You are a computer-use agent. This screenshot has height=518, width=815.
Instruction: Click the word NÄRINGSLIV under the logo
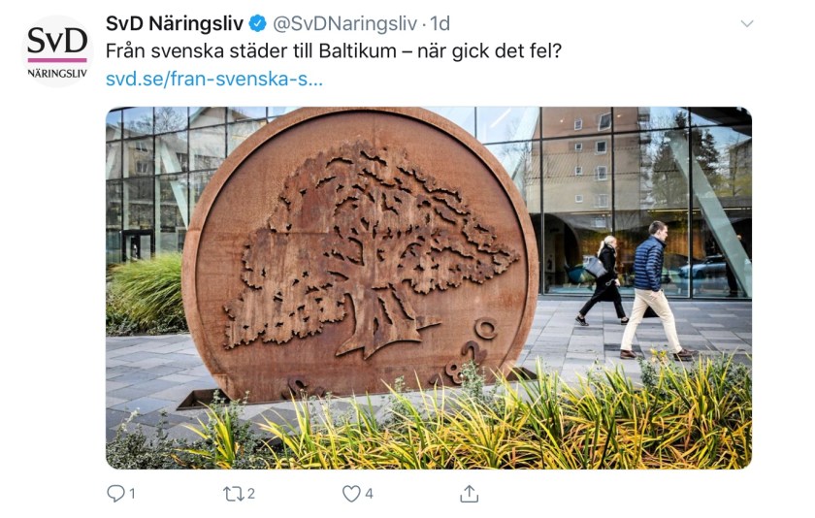[x=57, y=74]
